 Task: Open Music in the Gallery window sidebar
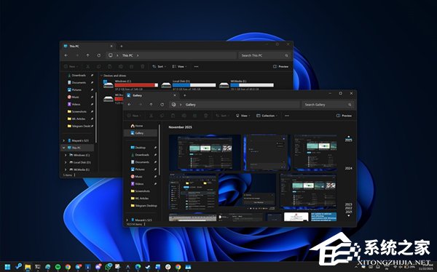[x=137, y=177]
